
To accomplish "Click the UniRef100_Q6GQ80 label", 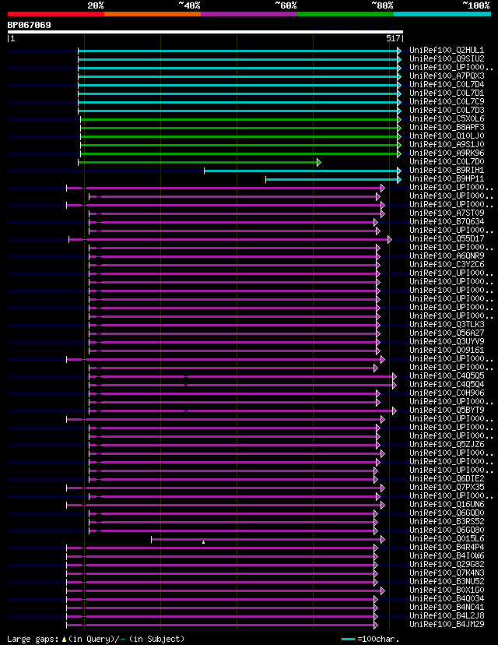I will pyautogui.click(x=447, y=530).
